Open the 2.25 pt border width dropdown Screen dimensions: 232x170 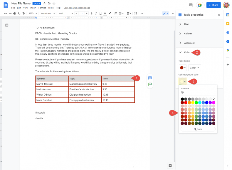point(195,68)
